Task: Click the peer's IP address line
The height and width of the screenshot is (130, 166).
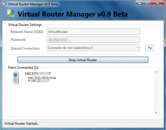Action: (38, 81)
